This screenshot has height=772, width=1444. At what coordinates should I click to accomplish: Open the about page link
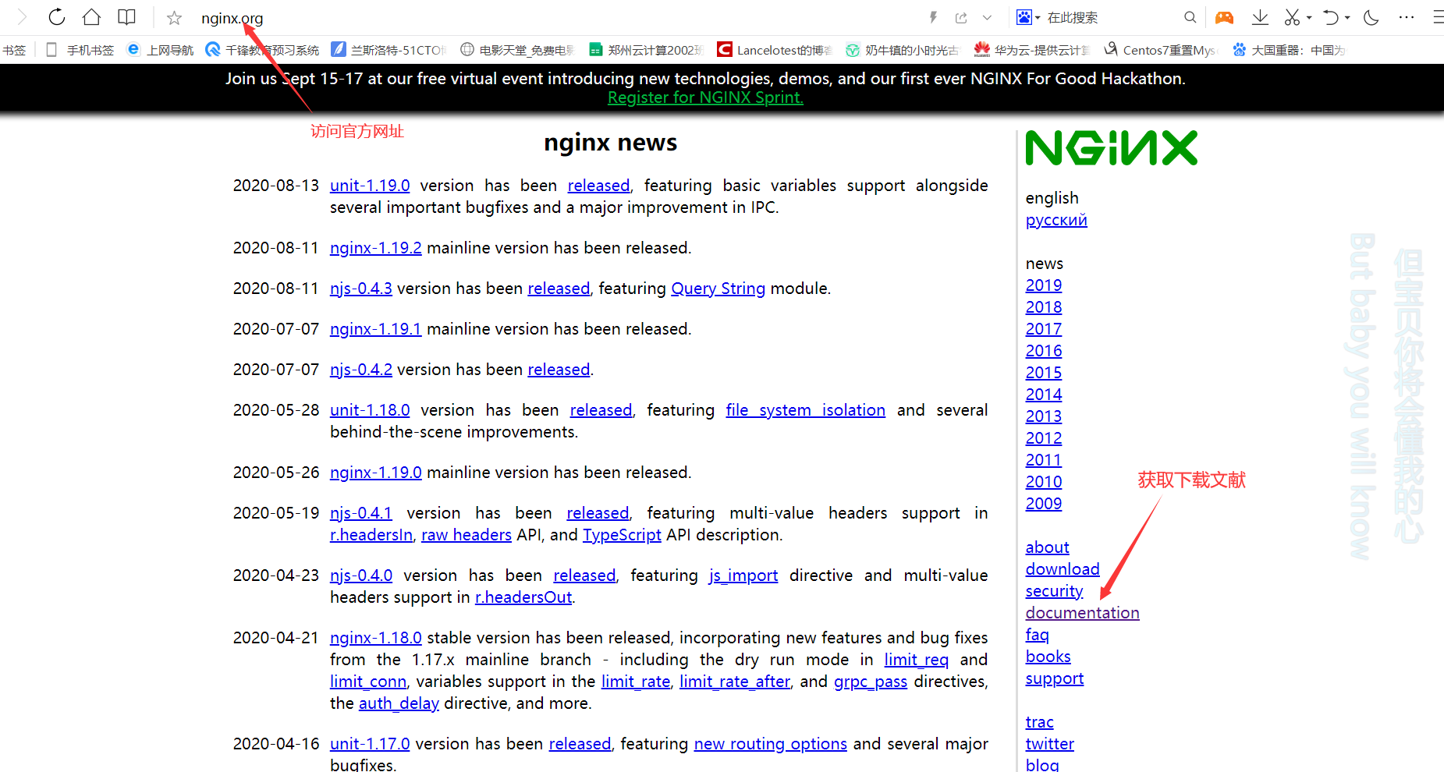point(1048,547)
